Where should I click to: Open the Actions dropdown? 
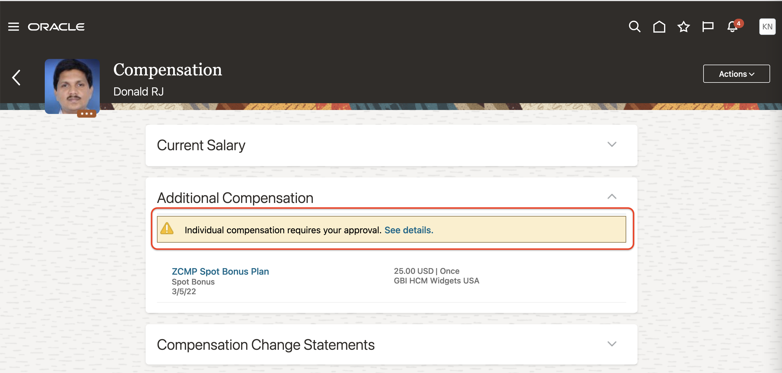[736, 74]
